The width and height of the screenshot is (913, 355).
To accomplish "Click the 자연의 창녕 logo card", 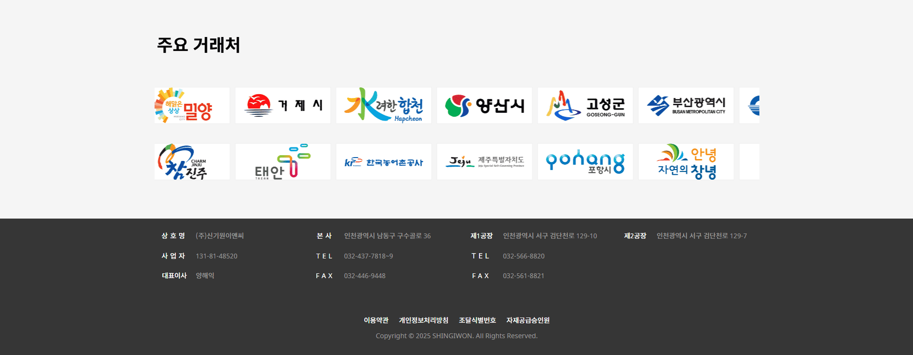I will [686, 161].
